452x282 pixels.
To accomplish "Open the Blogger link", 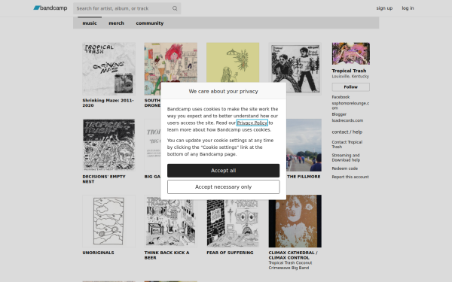I will click(339, 114).
